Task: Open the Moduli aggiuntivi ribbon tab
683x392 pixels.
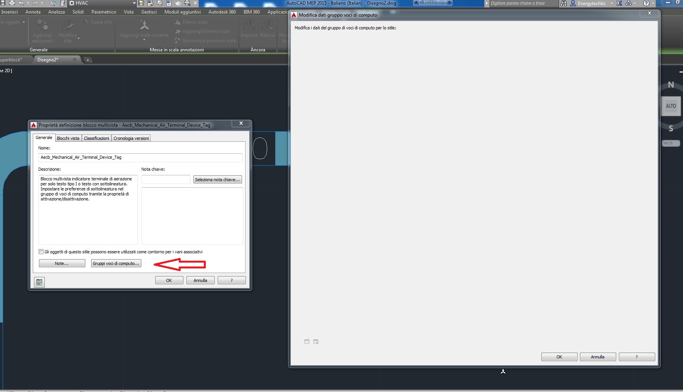Action: tap(183, 12)
